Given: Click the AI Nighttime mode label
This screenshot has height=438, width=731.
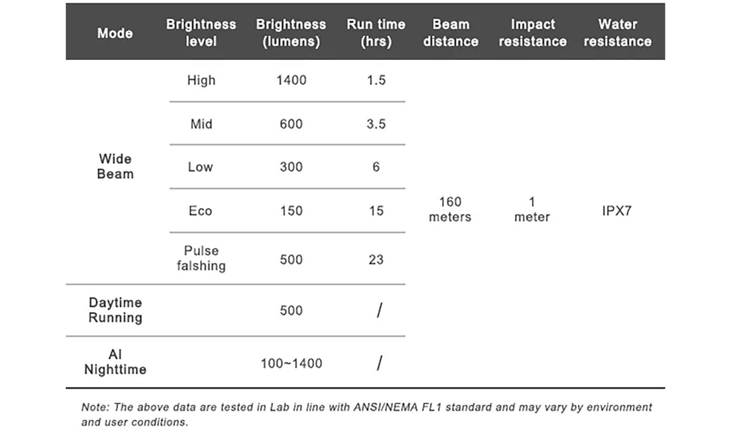Looking at the screenshot, I should pyautogui.click(x=115, y=362).
